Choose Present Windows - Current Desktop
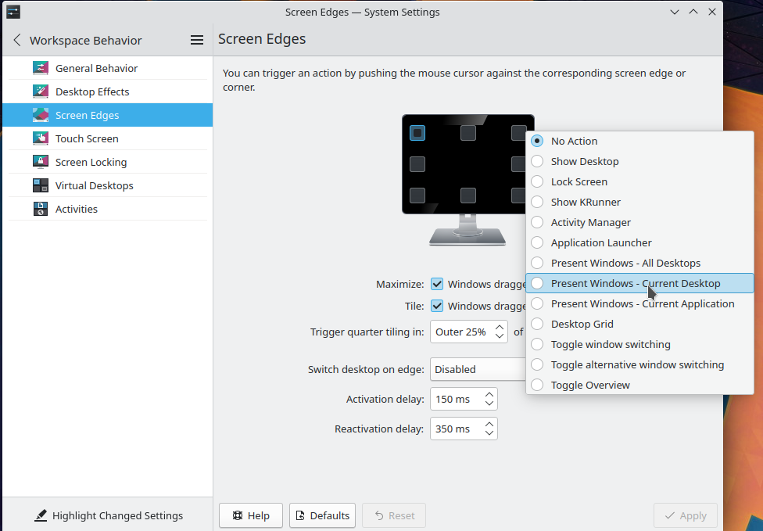The width and height of the screenshot is (763, 531). [635, 283]
